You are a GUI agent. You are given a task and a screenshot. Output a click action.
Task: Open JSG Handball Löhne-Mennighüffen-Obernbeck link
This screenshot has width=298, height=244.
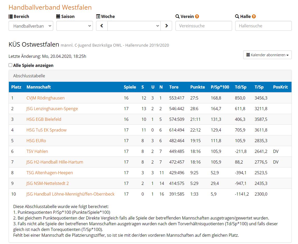[70, 194]
